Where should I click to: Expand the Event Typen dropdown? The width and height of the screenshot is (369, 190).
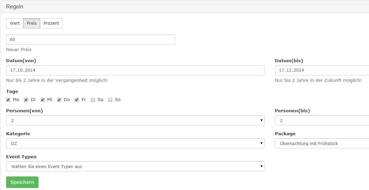[135, 166]
